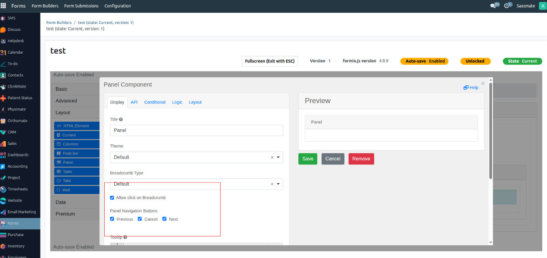Expand the Data components section
547x258 pixels.
tap(61, 202)
